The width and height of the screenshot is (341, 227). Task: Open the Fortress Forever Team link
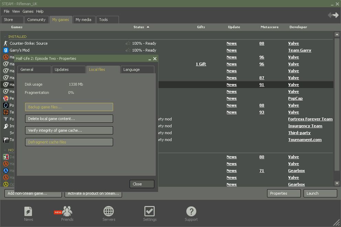(x=310, y=119)
